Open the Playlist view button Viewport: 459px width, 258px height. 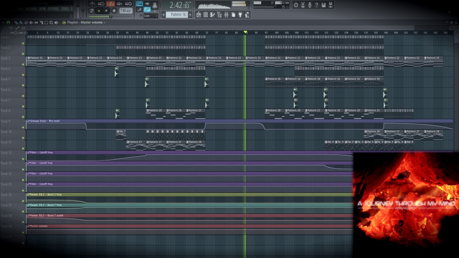tap(199, 15)
